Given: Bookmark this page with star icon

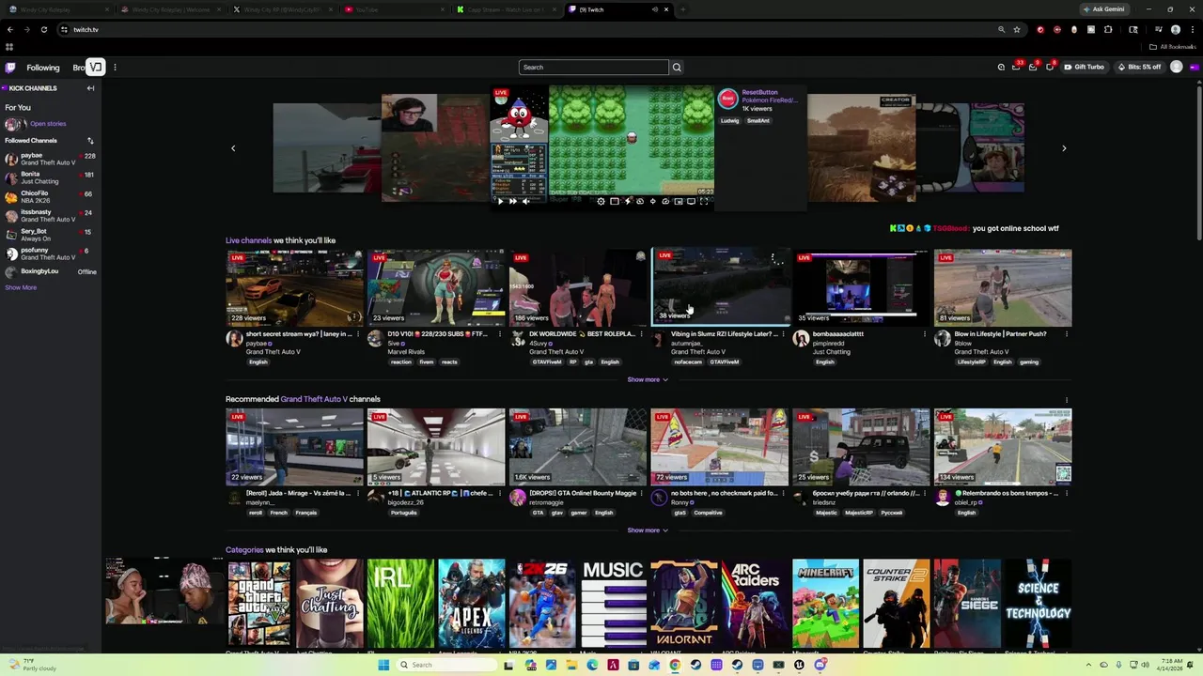Looking at the screenshot, I should 1017,29.
